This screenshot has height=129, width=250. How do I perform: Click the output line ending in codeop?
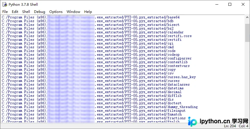91,55
